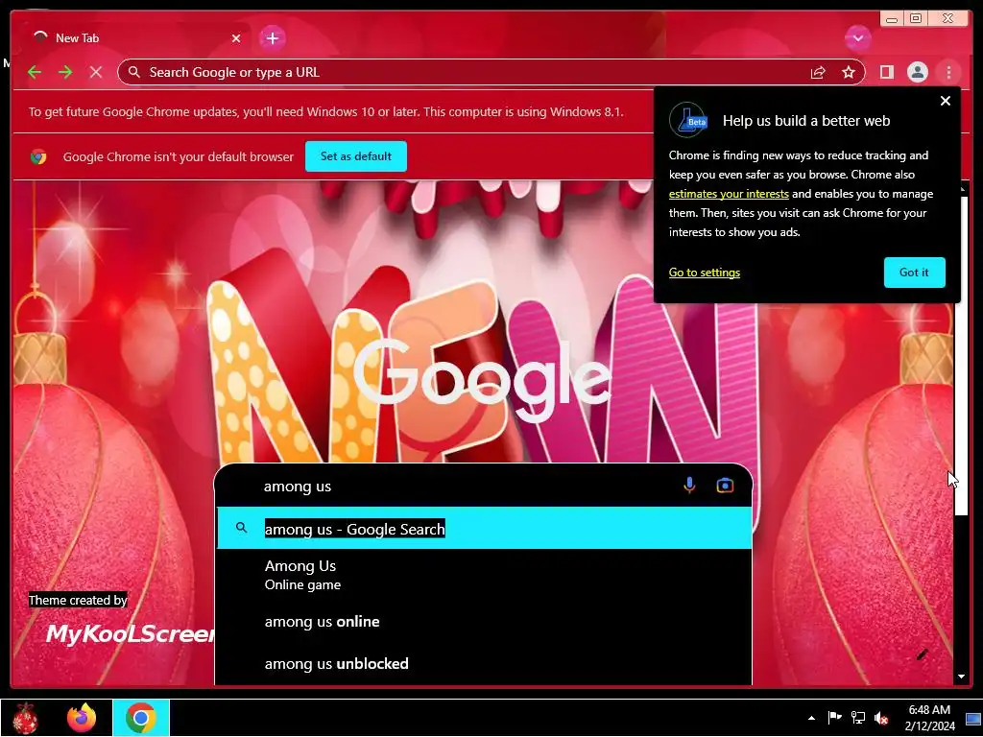
Task: Open Firefox from the taskbar
Action: [x=82, y=718]
